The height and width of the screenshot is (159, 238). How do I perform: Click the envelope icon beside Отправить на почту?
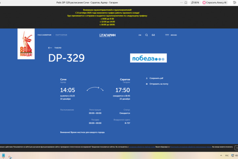click(x=147, y=84)
